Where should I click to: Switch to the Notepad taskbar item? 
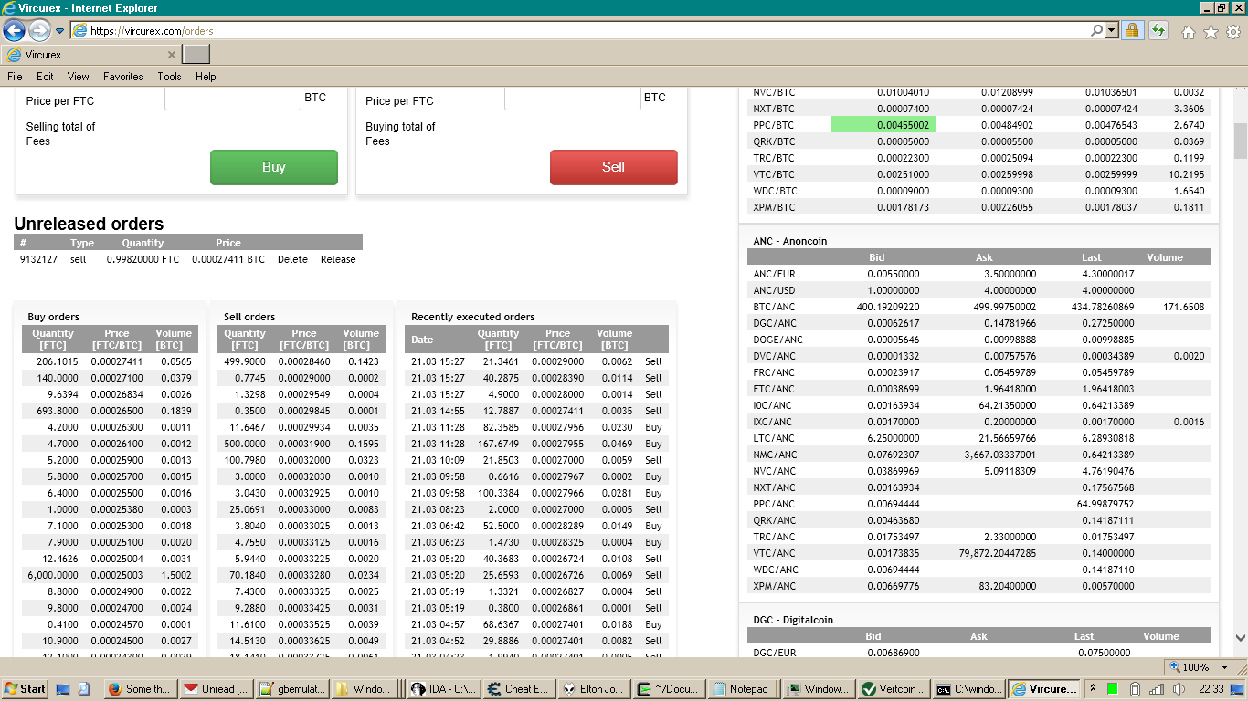[x=746, y=689]
